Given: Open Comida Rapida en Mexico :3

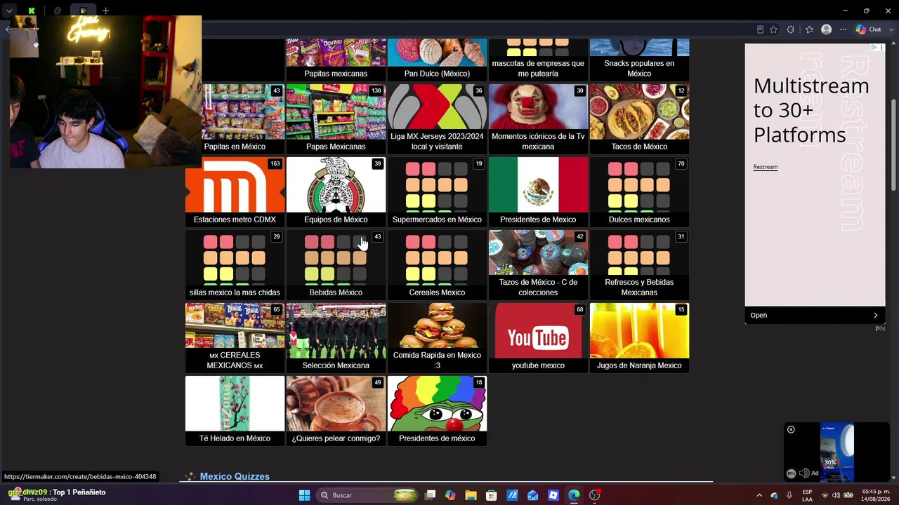Looking at the screenshot, I should click(x=437, y=337).
